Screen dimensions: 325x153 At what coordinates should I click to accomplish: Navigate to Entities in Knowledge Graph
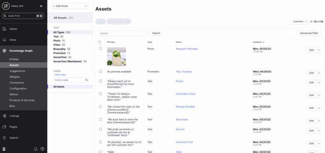point(14,59)
